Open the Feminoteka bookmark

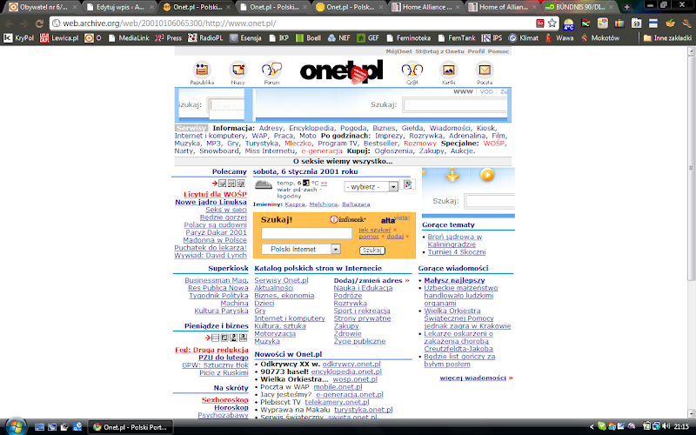pyautogui.click(x=408, y=38)
